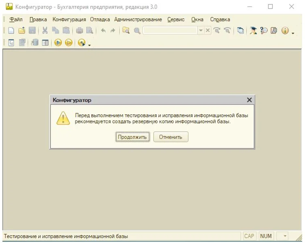Click the CAP status bar indicator
The image size is (305, 243).
point(249,236)
